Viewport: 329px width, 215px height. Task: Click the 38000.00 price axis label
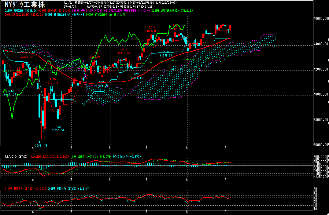click(x=321, y=120)
